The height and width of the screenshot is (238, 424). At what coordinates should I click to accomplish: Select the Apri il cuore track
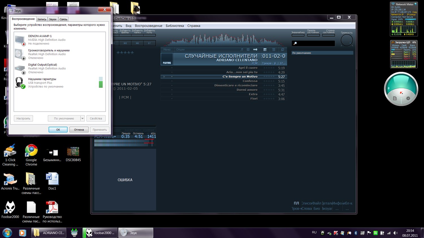click(224, 68)
